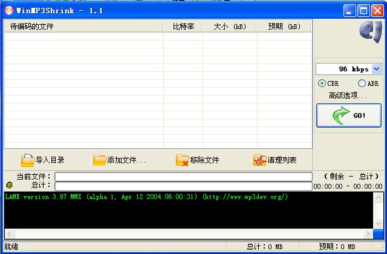Click the 总计 progress bar

tap(183, 186)
